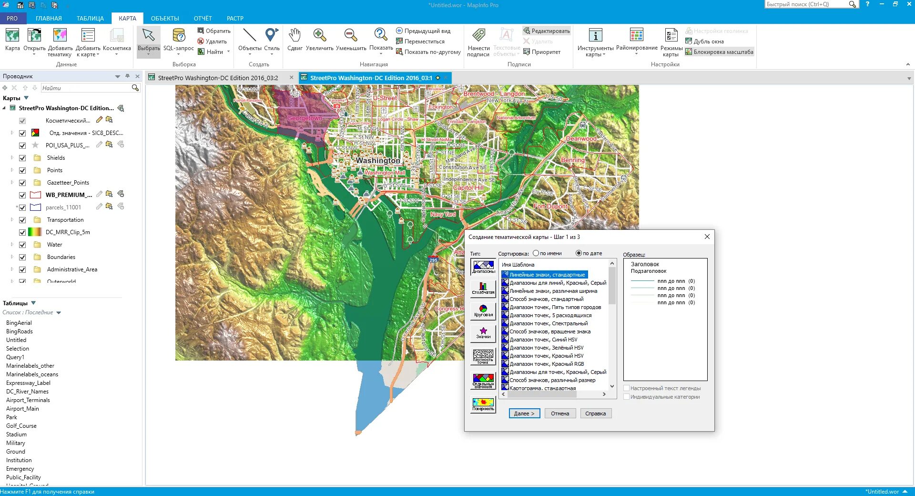Switch to the ГЛАВНАЯ ribbon tab
The image size is (915, 496).
coord(49,19)
